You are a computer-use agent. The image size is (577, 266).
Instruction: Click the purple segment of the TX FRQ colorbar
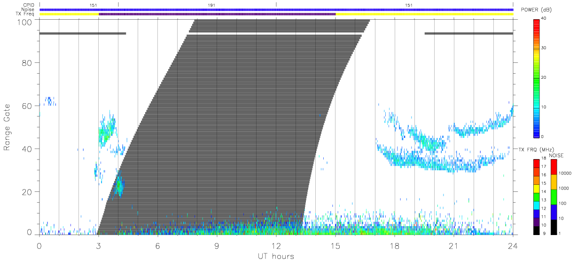point(536,222)
